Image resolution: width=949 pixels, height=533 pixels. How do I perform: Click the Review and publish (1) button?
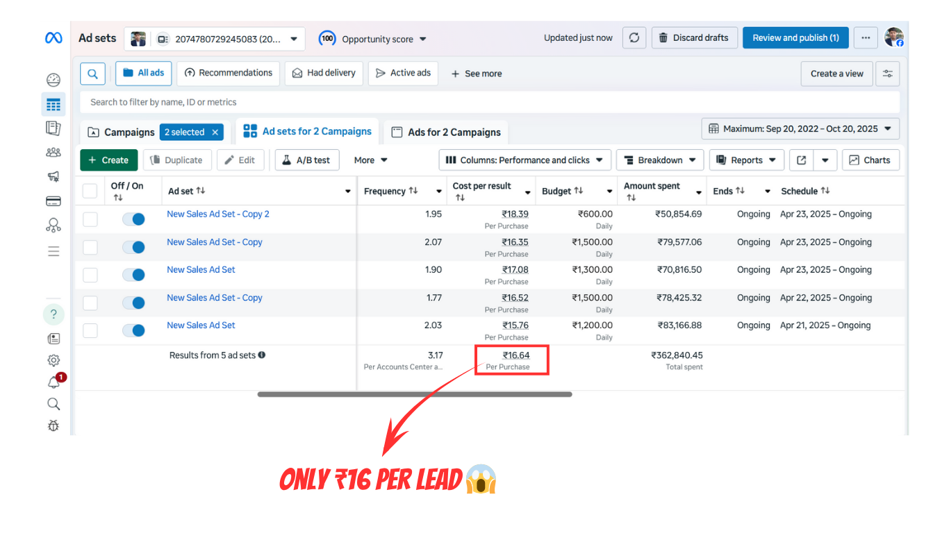pos(795,38)
